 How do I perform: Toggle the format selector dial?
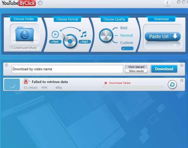click(x=70, y=41)
